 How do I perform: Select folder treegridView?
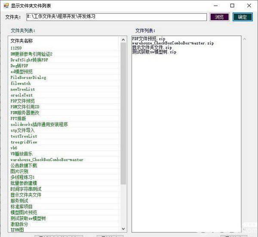click(24, 142)
